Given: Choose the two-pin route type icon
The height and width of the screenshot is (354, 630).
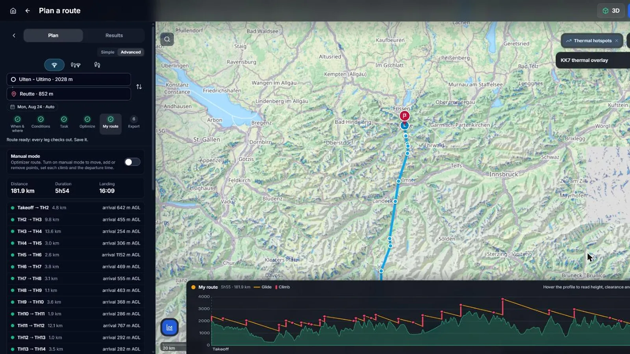Looking at the screenshot, I should click(x=97, y=65).
